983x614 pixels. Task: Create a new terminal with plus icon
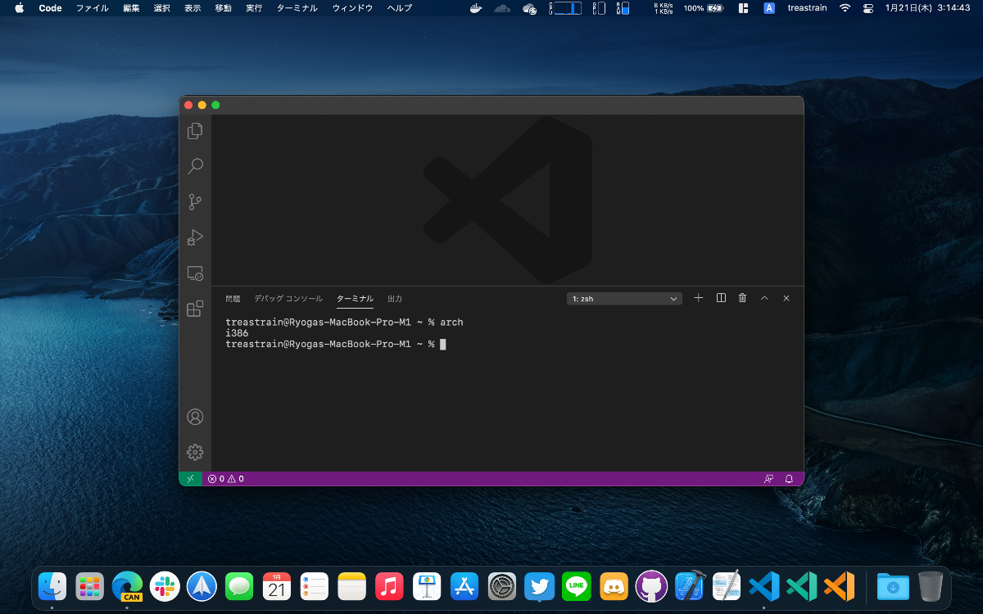(x=699, y=298)
